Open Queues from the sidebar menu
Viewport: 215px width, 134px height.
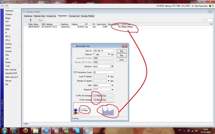[8, 51]
